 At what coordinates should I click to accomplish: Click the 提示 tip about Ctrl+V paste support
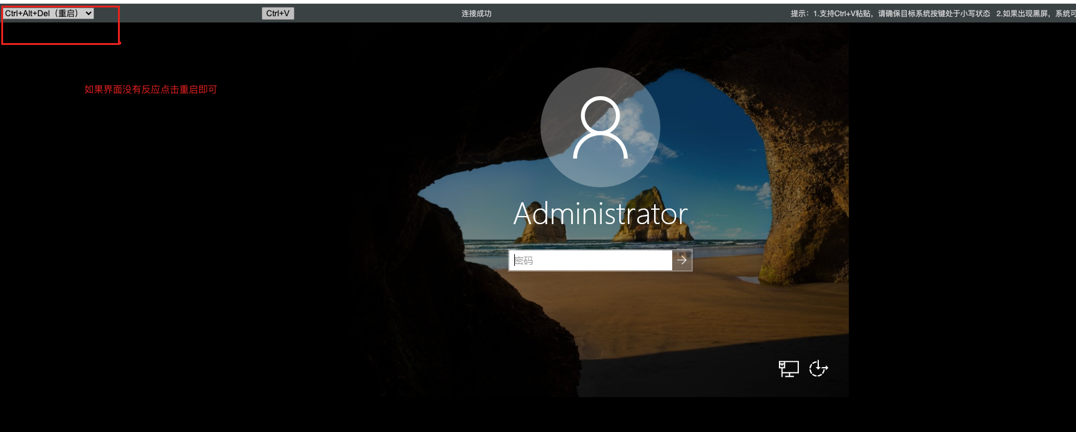pos(889,14)
